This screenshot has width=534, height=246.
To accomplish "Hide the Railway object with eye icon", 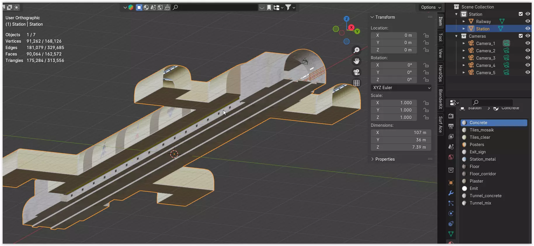I will point(528,21).
